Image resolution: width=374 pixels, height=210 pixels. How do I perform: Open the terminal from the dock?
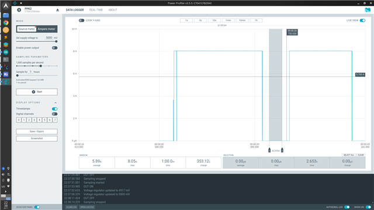pyautogui.click(x=6, y=60)
